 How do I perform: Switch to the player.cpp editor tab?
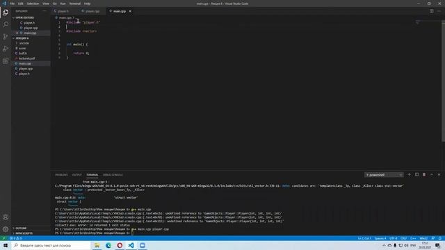[x=92, y=11]
